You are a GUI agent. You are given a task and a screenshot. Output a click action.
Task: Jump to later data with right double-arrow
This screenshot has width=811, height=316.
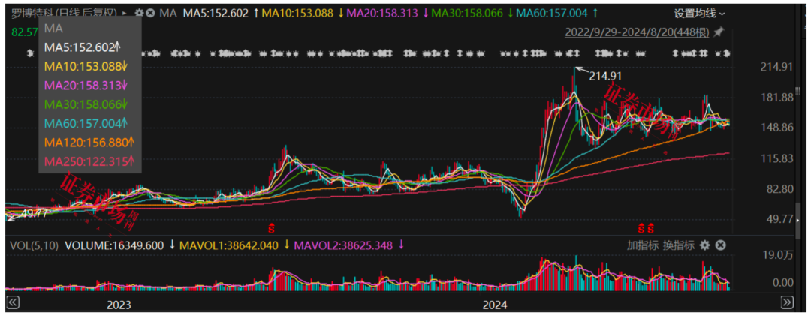(787, 302)
